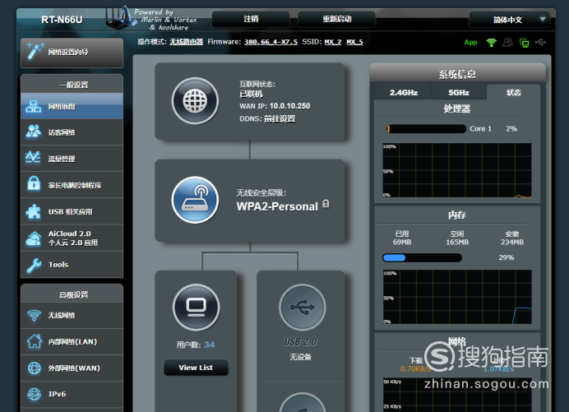This screenshot has width=569, height=412.
Task: Click the WPA2-Personal security level text
Action: point(277,206)
